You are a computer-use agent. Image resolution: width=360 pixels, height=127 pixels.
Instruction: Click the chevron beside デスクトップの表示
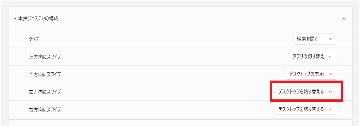point(330,74)
